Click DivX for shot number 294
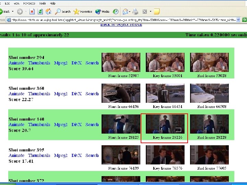247x185 pixels. click(x=77, y=63)
